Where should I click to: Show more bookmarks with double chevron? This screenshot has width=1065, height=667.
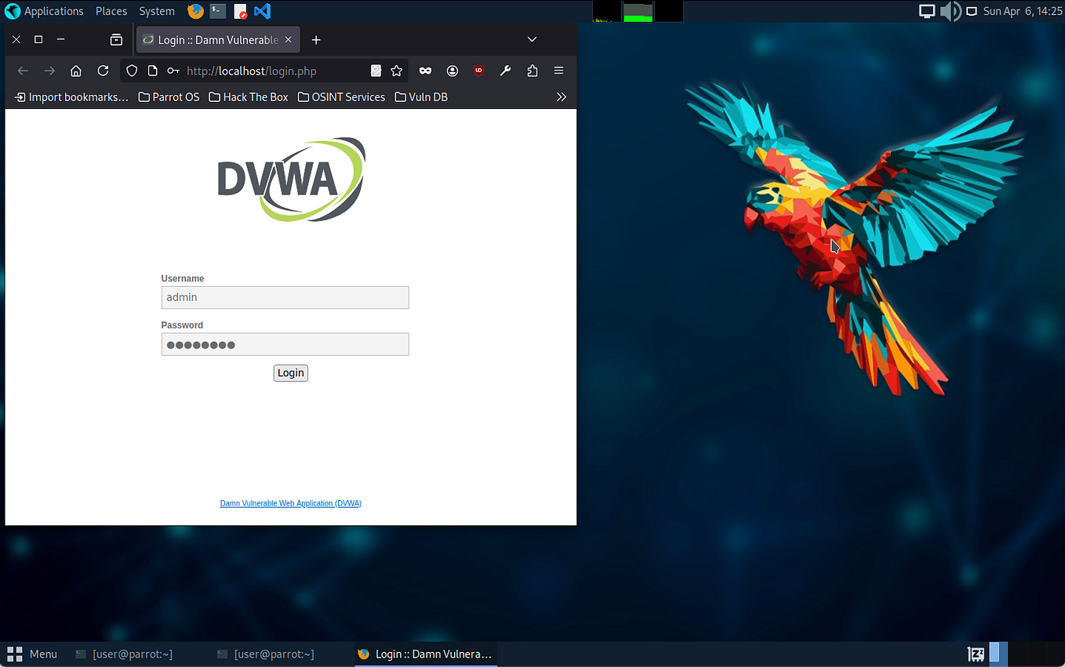561,97
